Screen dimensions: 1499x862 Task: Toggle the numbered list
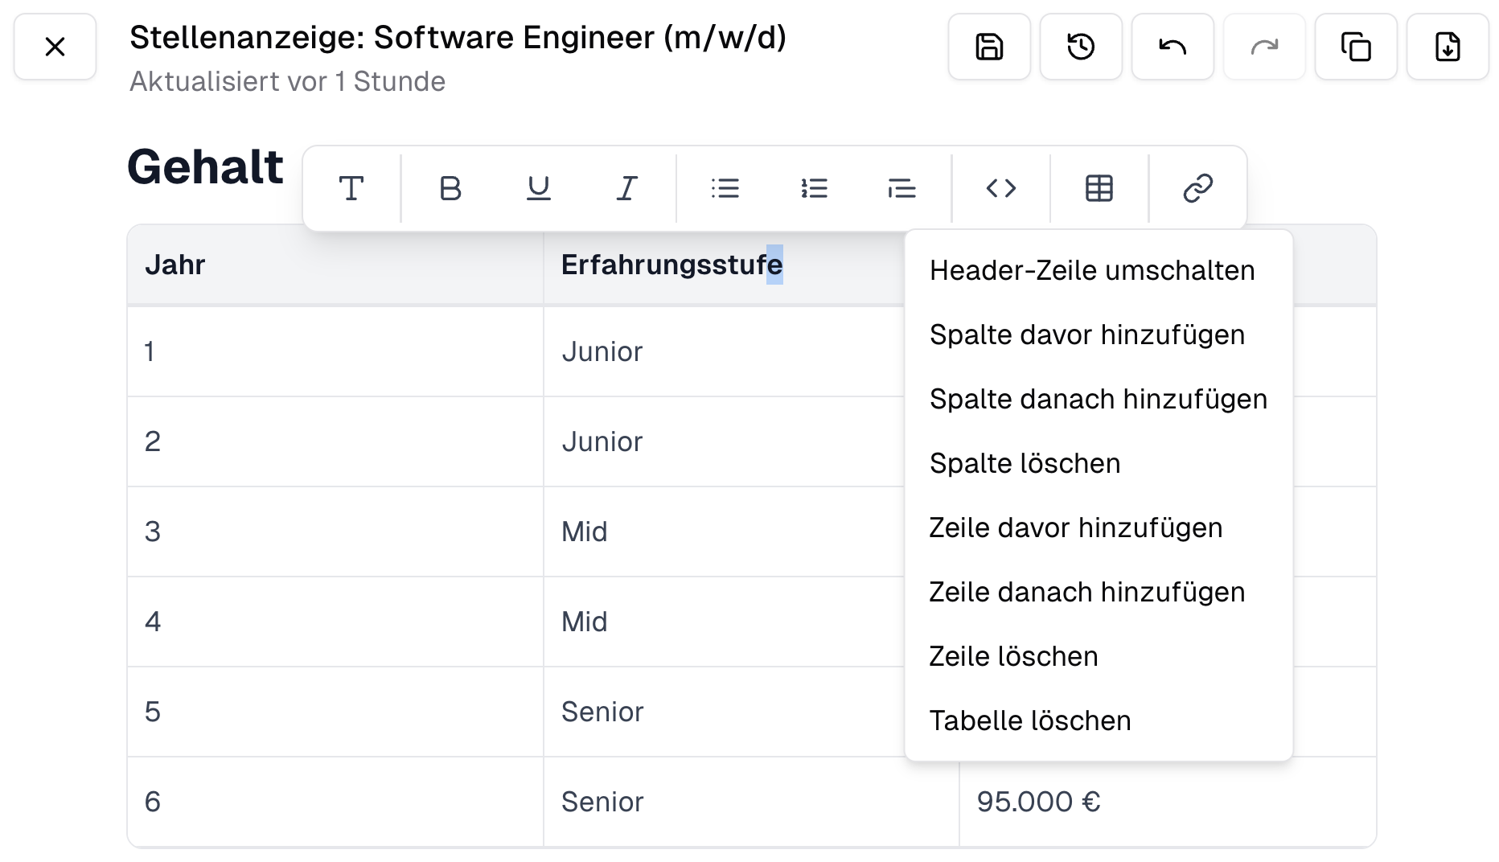[x=814, y=189]
